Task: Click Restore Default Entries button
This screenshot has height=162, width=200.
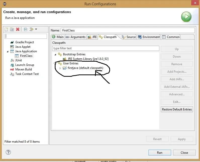Action: [x=177, y=109]
